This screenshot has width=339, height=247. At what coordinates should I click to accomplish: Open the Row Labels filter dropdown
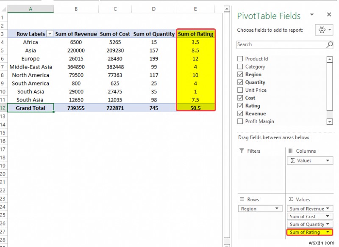(x=50, y=34)
